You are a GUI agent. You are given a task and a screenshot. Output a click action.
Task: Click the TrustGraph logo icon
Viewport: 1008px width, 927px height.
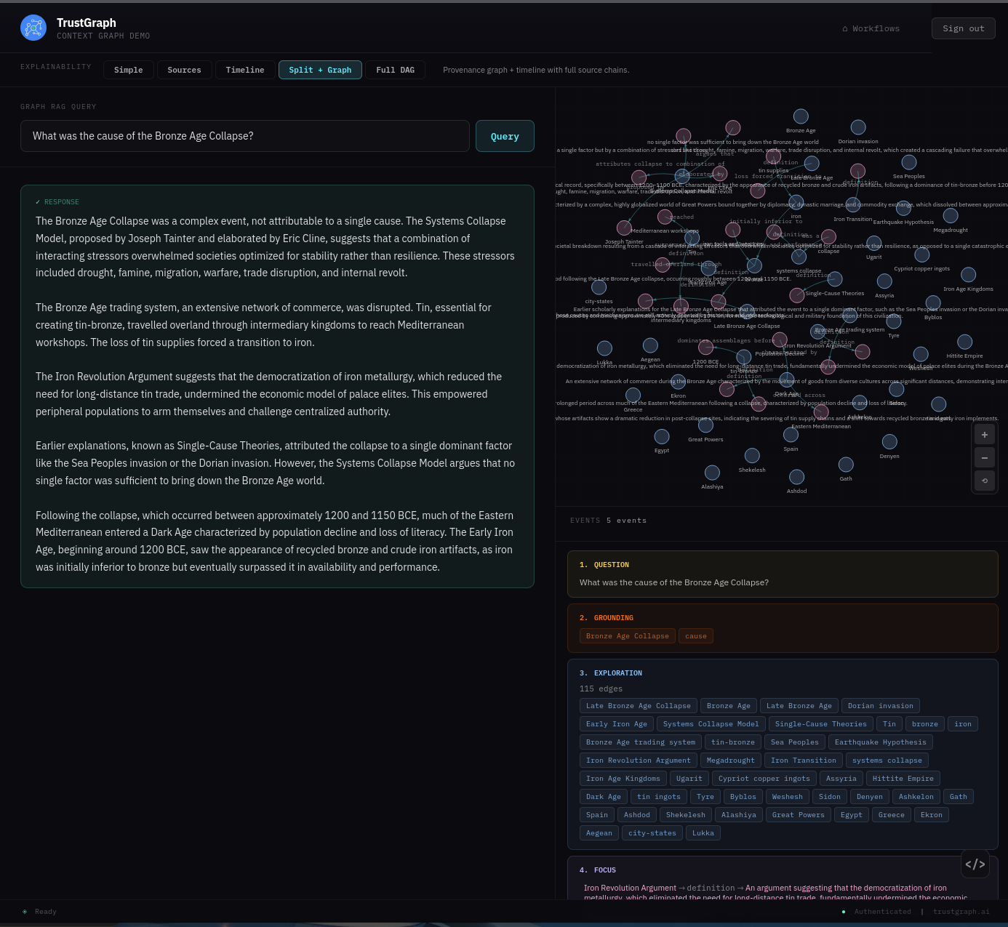[x=33, y=28]
